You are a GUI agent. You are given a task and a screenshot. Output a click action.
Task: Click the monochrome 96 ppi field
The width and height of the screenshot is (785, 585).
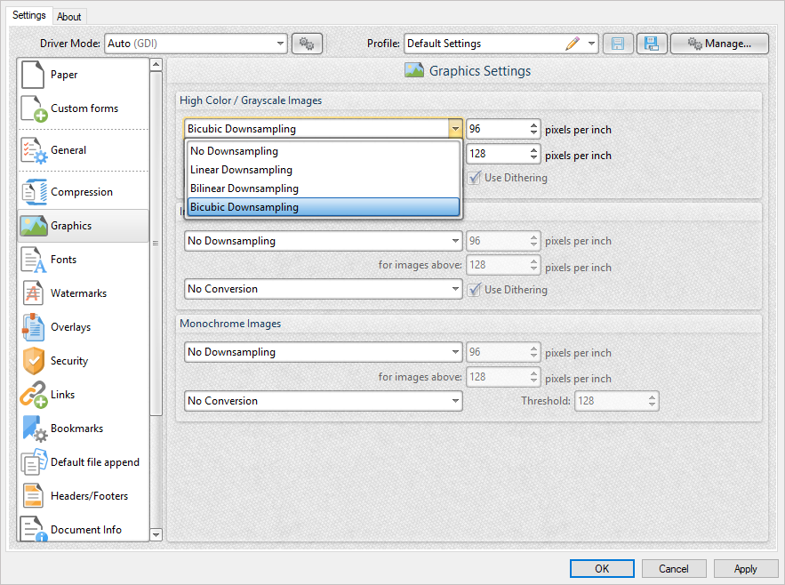(x=503, y=352)
